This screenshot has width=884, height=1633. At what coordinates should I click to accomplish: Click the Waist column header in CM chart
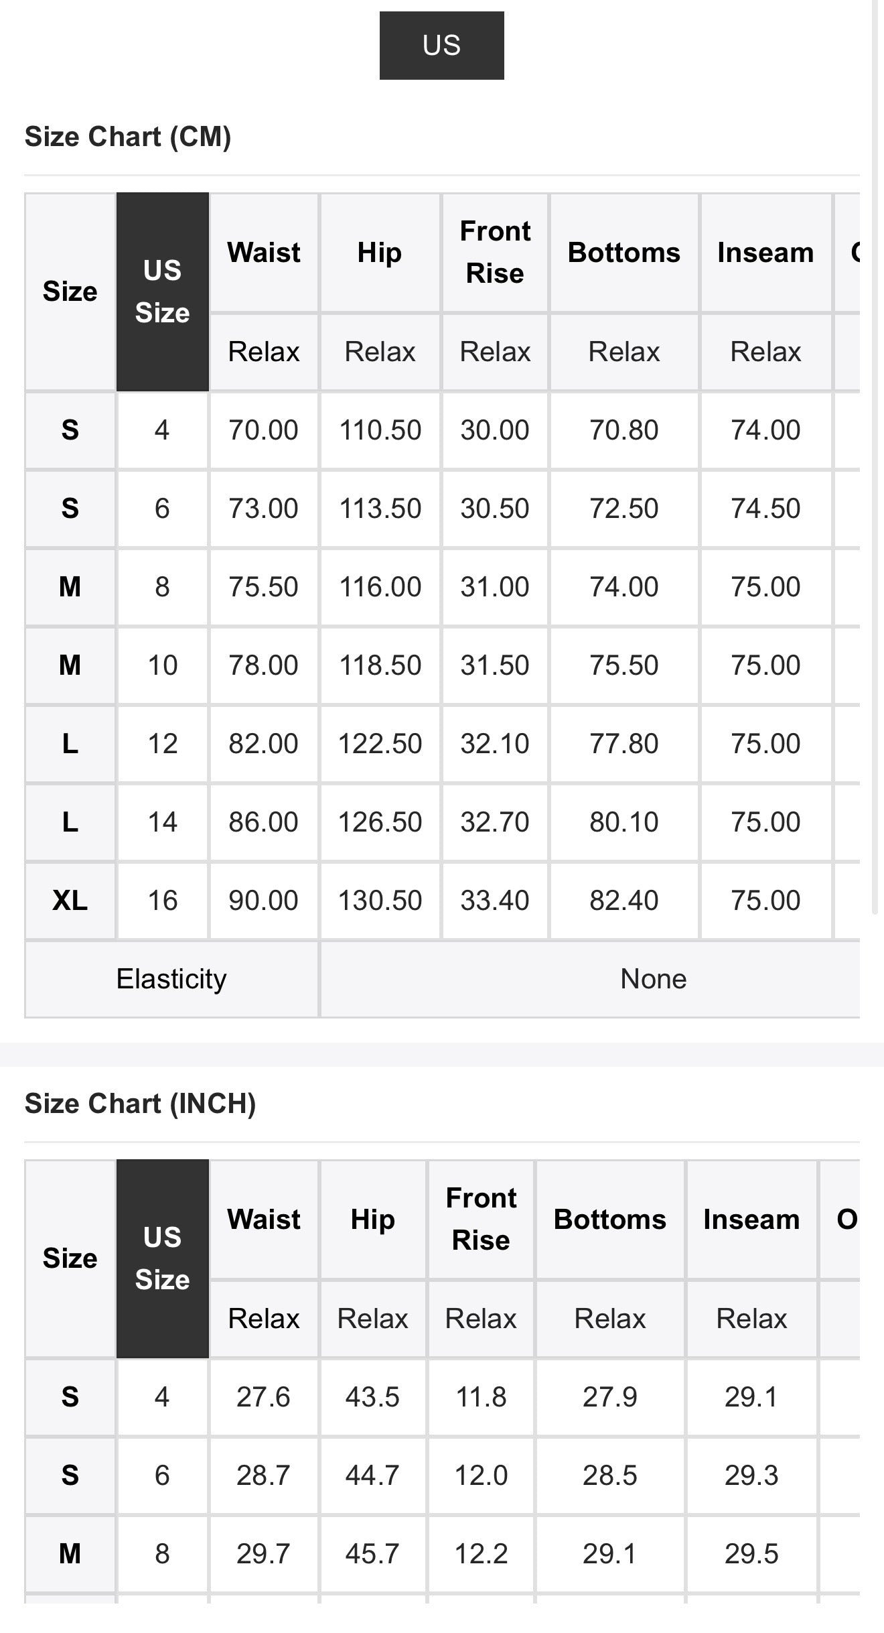pos(264,253)
